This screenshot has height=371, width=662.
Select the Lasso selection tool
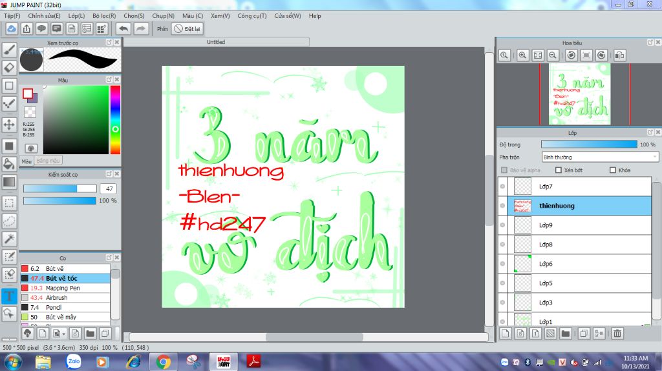pos(9,221)
